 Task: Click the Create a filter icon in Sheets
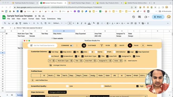139,23
